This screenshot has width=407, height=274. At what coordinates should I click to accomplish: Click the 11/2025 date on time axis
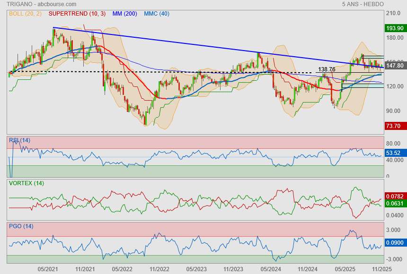(x=381, y=269)
